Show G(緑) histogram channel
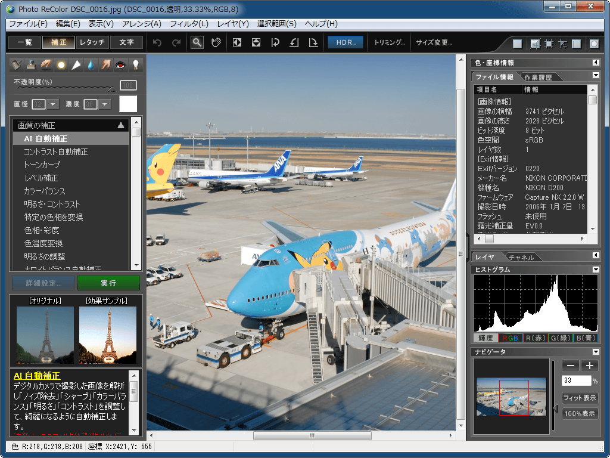The image size is (610, 458). tap(561, 338)
